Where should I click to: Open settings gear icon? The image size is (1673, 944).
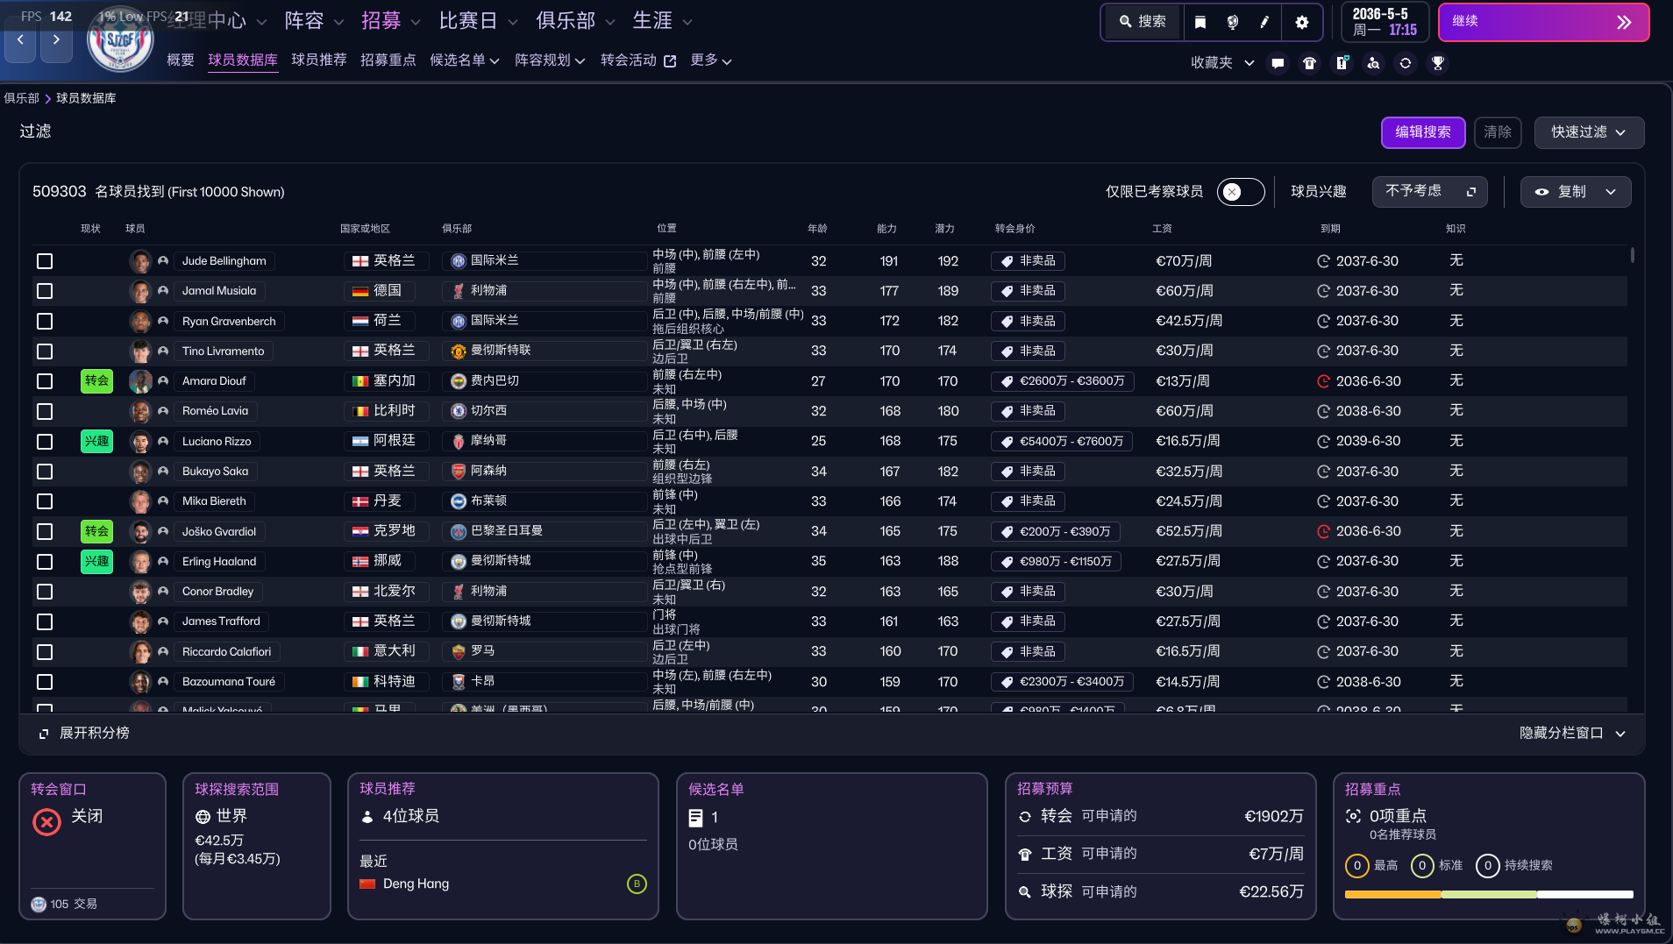[1302, 22]
